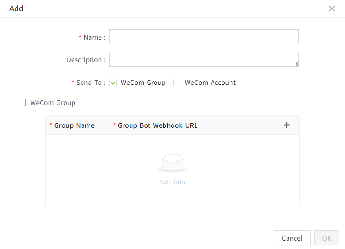Click the OK button
345x249 pixels.
point(327,238)
